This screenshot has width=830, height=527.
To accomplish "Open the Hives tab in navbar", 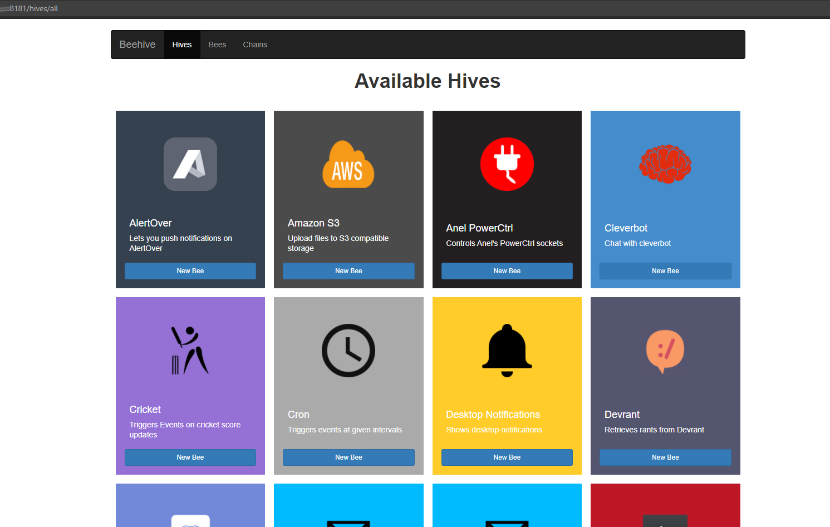I will [182, 45].
